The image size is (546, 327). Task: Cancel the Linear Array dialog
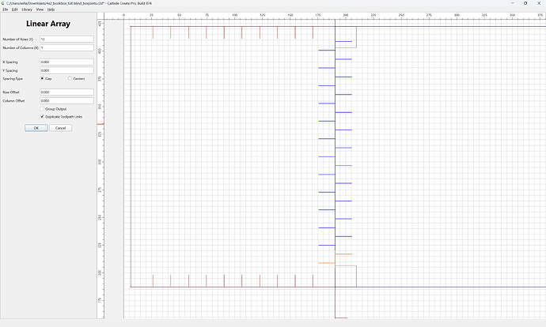pyautogui.click(x=61, y=128)
